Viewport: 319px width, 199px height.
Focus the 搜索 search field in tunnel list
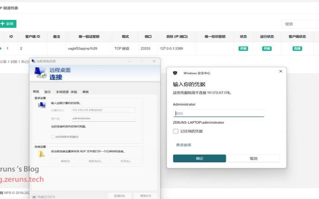coord(300,24)
